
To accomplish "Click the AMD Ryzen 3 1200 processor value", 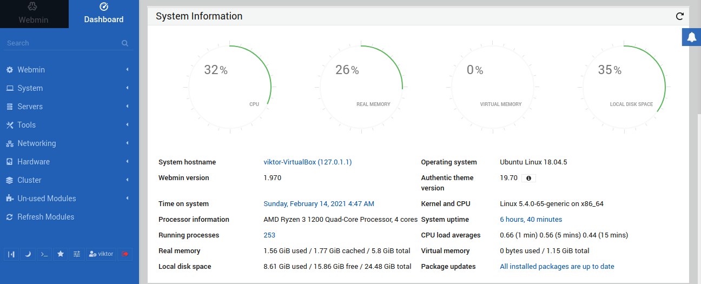I will [340, 220].
